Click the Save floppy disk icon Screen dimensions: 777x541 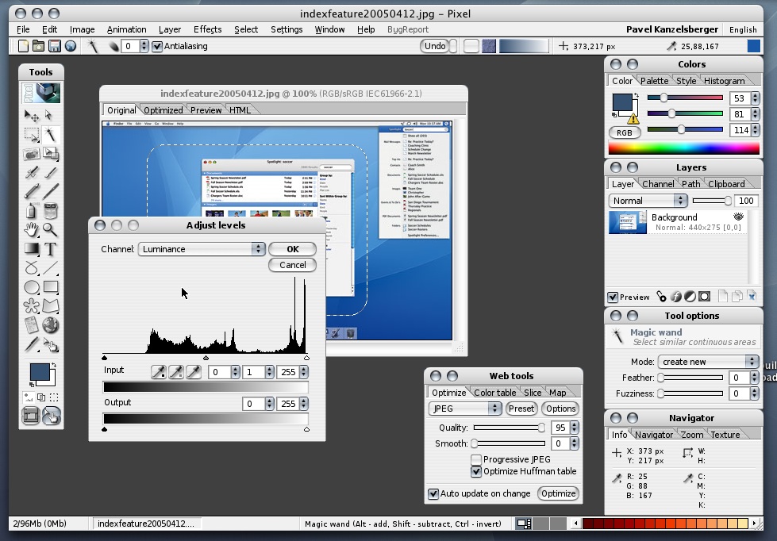(x=56, y=46)
